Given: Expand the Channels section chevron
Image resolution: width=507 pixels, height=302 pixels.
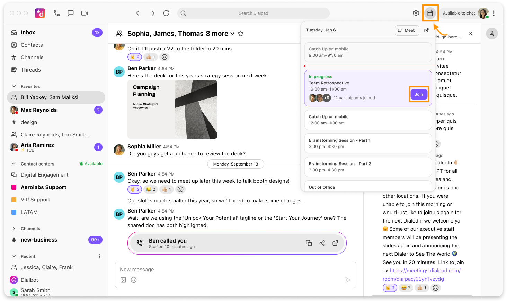Looking at the screenshot, I should tap(14, 229).
